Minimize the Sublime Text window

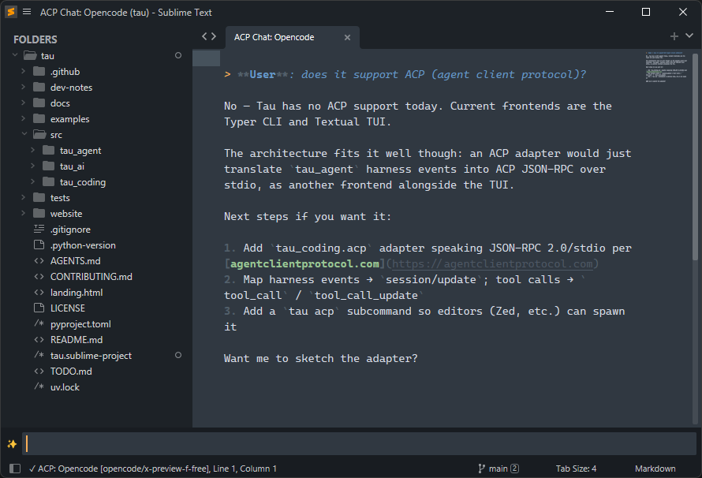pyautogui.click(x=610, y=12)
